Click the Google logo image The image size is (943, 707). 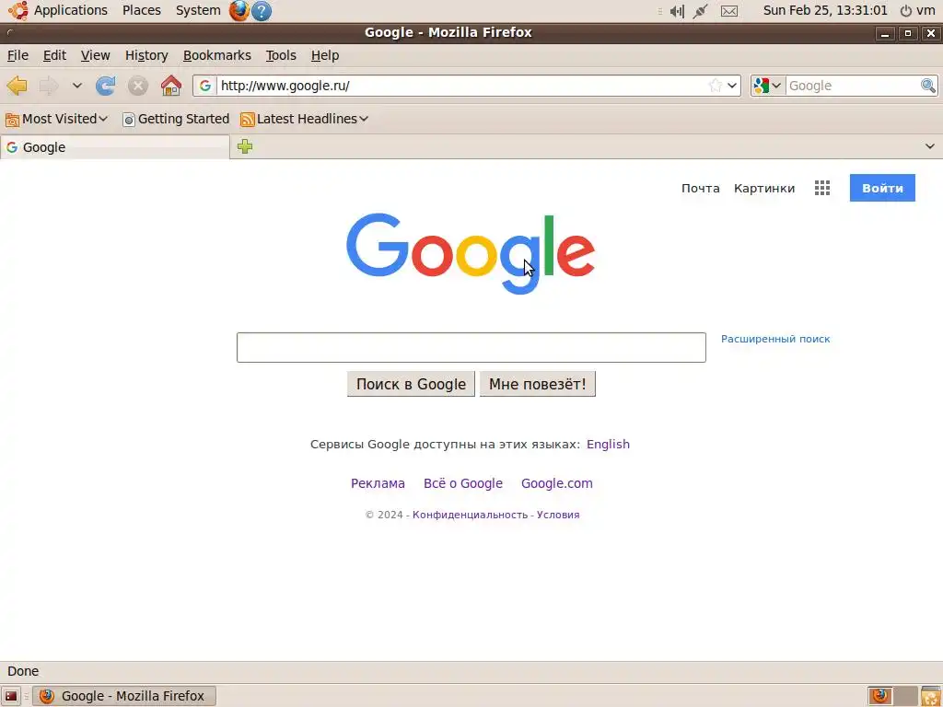tap(471, 253)
